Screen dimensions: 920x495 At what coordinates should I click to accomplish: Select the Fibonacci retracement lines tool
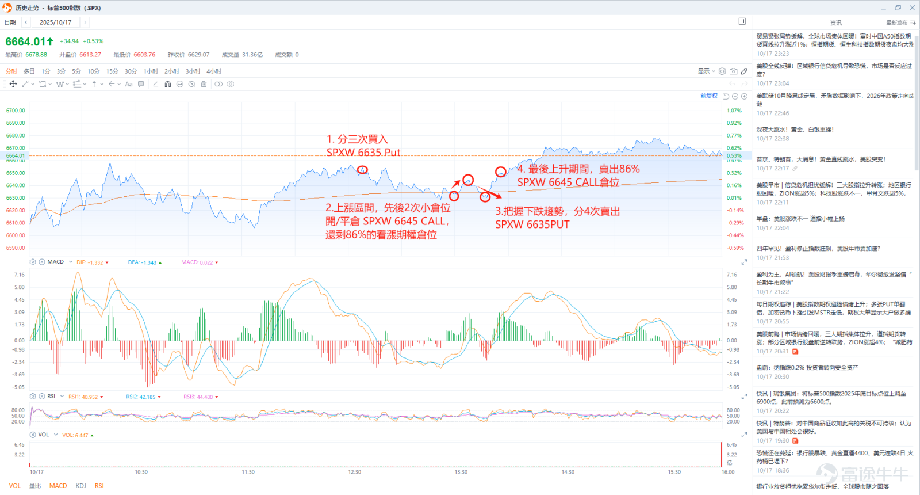77,84
